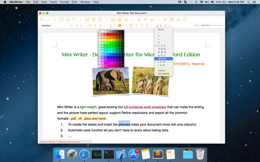Choose Indent in the list menu
This screenshot has height=162, width=260.
point(162,70)
